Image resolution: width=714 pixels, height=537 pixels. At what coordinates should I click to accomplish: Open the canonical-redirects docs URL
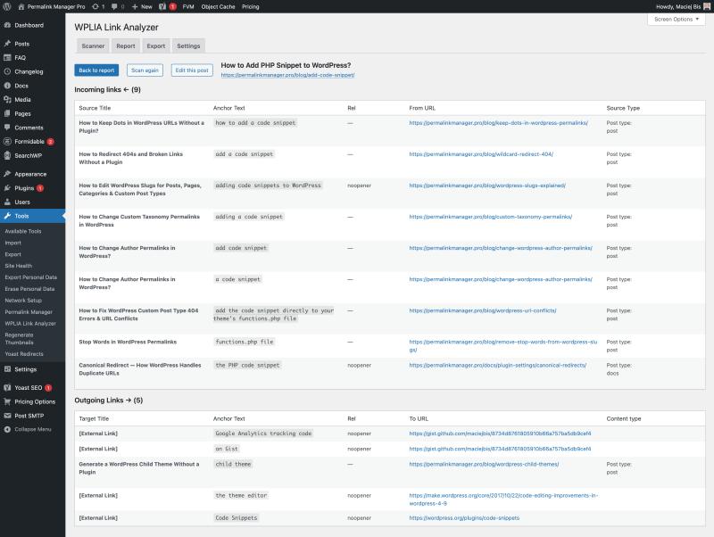(498, 366)
